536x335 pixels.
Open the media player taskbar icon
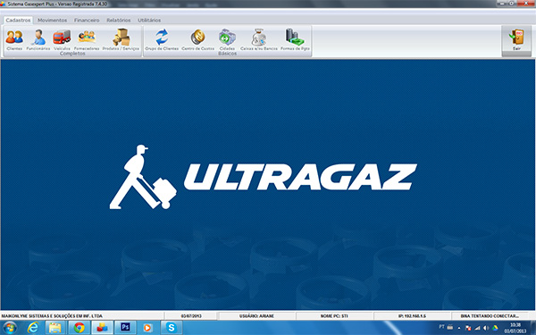coord(147,328)
